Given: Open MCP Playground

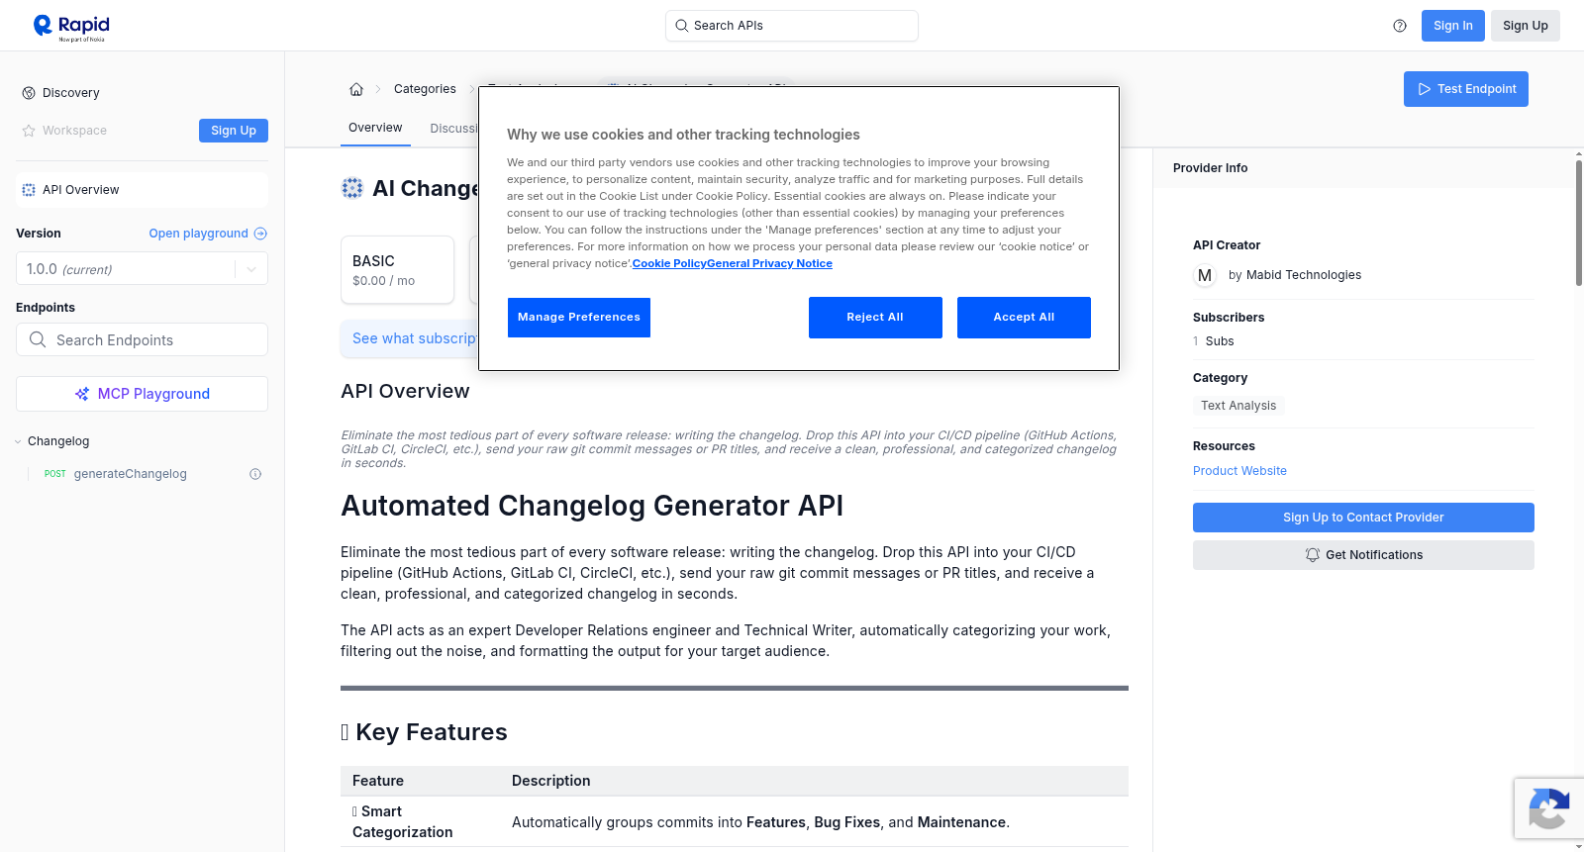Looking at the screenshot, I should click(x=142, y=394).
